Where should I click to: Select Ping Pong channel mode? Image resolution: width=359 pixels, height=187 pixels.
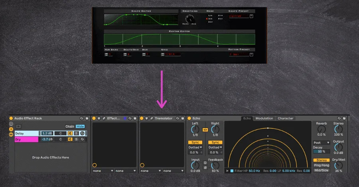(x=322, y=165)
